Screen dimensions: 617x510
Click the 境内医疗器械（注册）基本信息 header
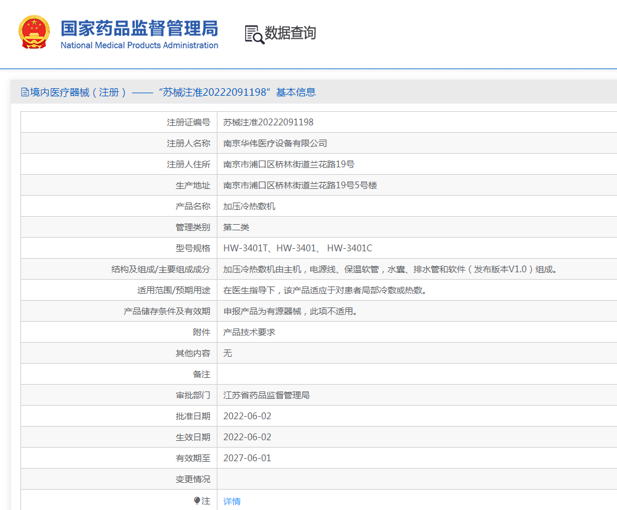(169, 92)
